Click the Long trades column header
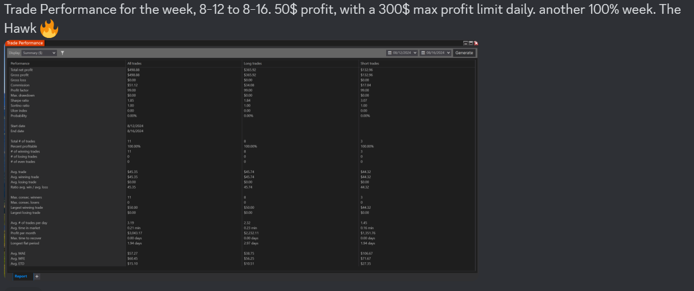Viewport: 694px width, 291px height. pos(252,63)
